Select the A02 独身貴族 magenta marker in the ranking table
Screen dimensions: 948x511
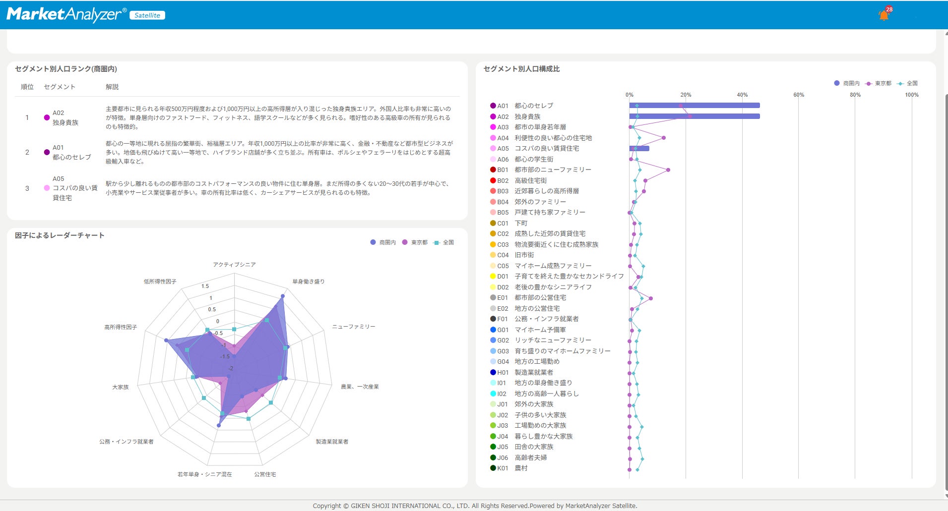[47, 117]
